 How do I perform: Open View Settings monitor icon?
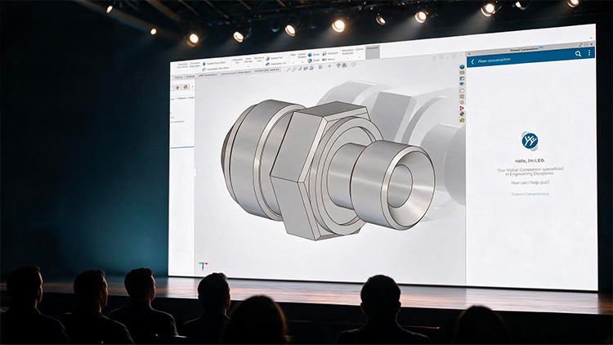[x=353, y=64]
